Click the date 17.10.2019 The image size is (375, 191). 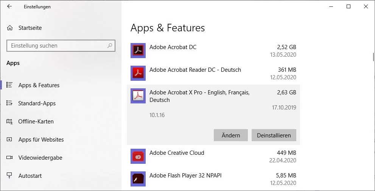284,107
